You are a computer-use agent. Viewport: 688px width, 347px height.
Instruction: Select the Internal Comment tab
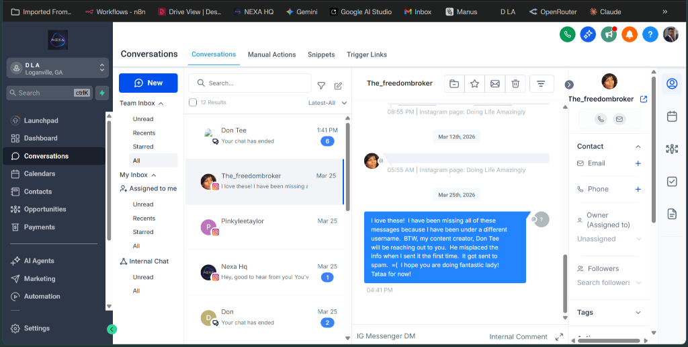518,337
